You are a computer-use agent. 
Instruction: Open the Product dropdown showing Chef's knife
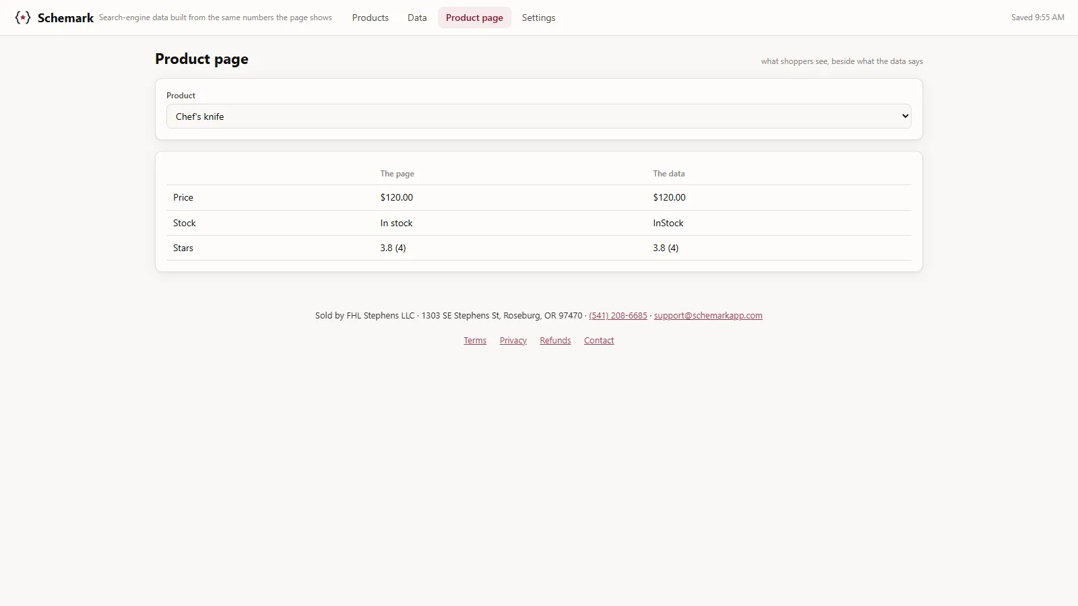click(x=539, y=116)
